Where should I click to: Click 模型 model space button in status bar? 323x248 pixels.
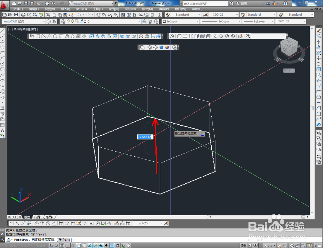coord(243,246)
